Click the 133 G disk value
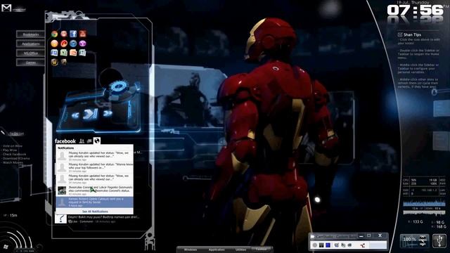Screen dimensions: 450x253 (x=417, y=222)
